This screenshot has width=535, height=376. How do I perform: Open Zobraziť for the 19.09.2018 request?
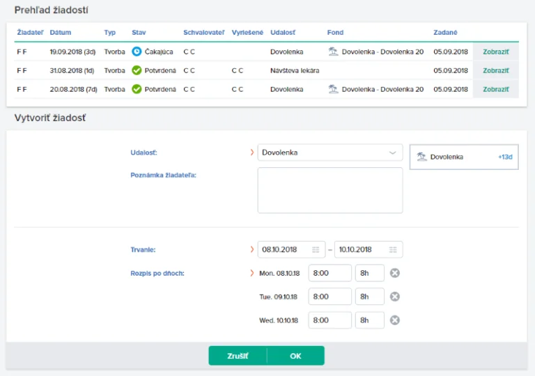coord(495,52)
